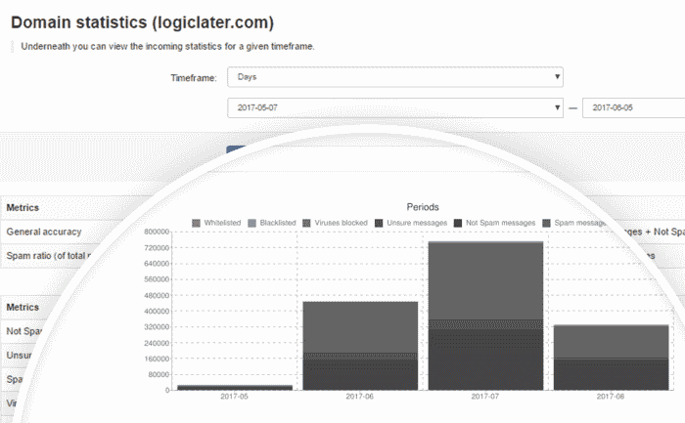Screen dimensions: 685x423
Task: Click the Periods chart title
Action: click(423, 207)
